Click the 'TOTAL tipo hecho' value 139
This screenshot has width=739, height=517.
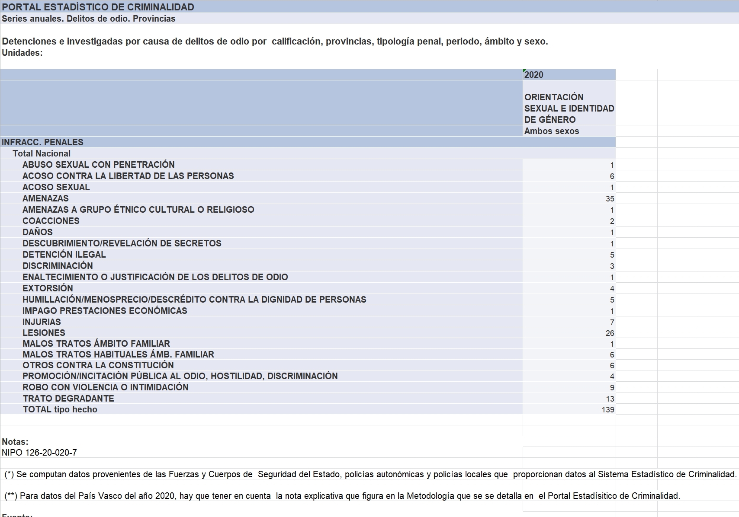pyautogui.click(x=569, y=410)
